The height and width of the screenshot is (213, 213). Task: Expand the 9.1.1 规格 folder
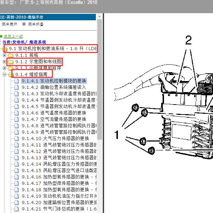[x=4, y=55]
